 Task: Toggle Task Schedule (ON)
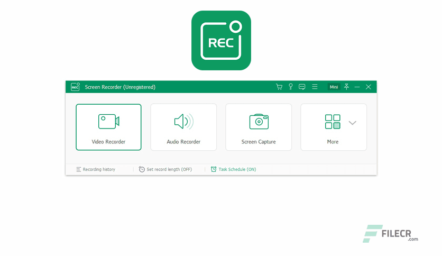tap(233, 169)
